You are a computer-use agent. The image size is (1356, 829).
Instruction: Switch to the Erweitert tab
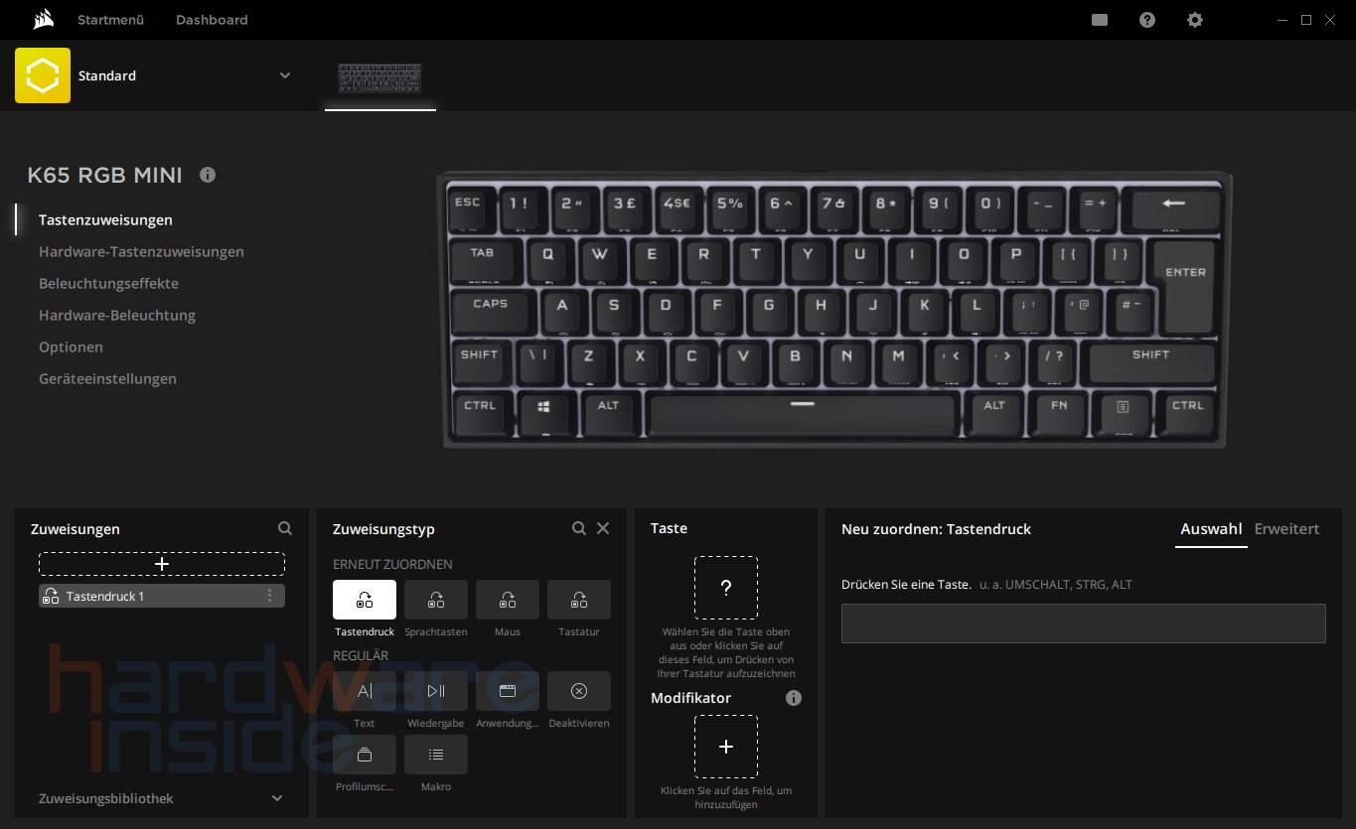tap(1286, 529)
